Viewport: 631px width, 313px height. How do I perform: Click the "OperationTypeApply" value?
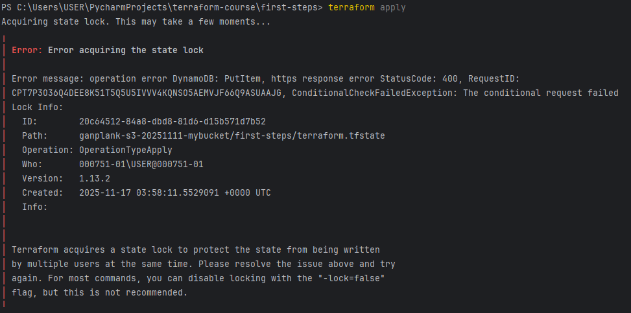pos(126,150)
